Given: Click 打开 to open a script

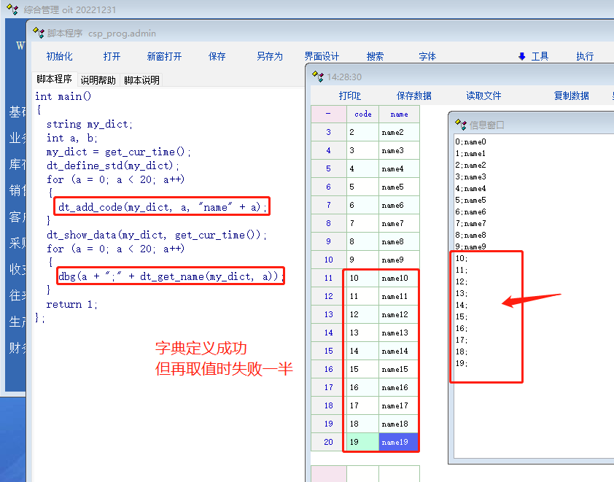Looking at the screenshot, I should point(112,56).
